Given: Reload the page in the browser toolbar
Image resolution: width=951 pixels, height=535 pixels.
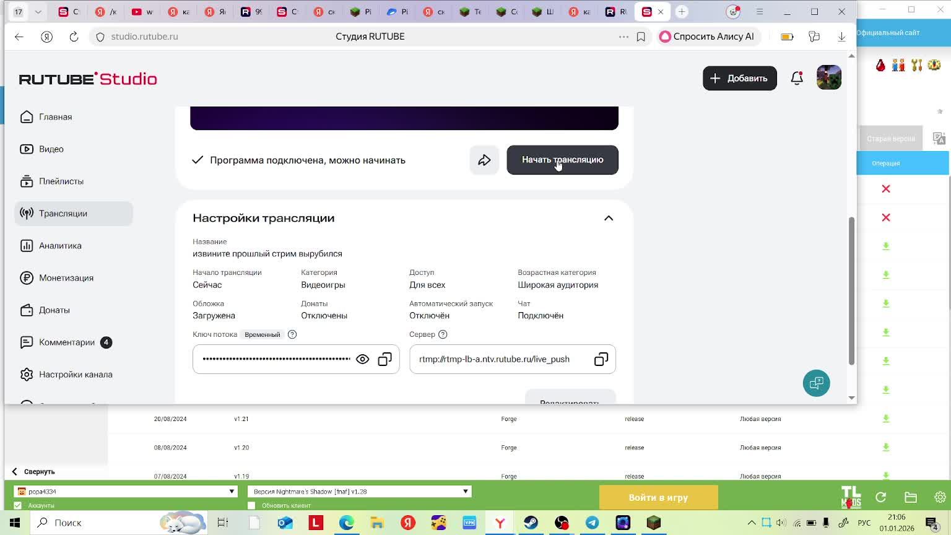Looking at the screenshot, I should (74, 37).
